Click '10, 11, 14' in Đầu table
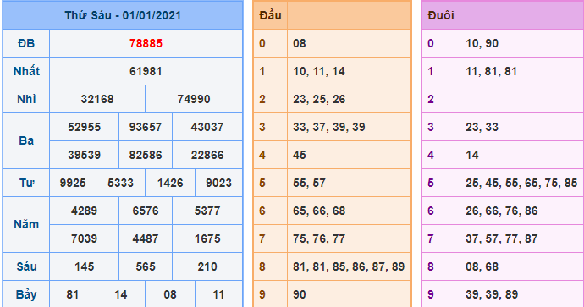 (319, 71)
